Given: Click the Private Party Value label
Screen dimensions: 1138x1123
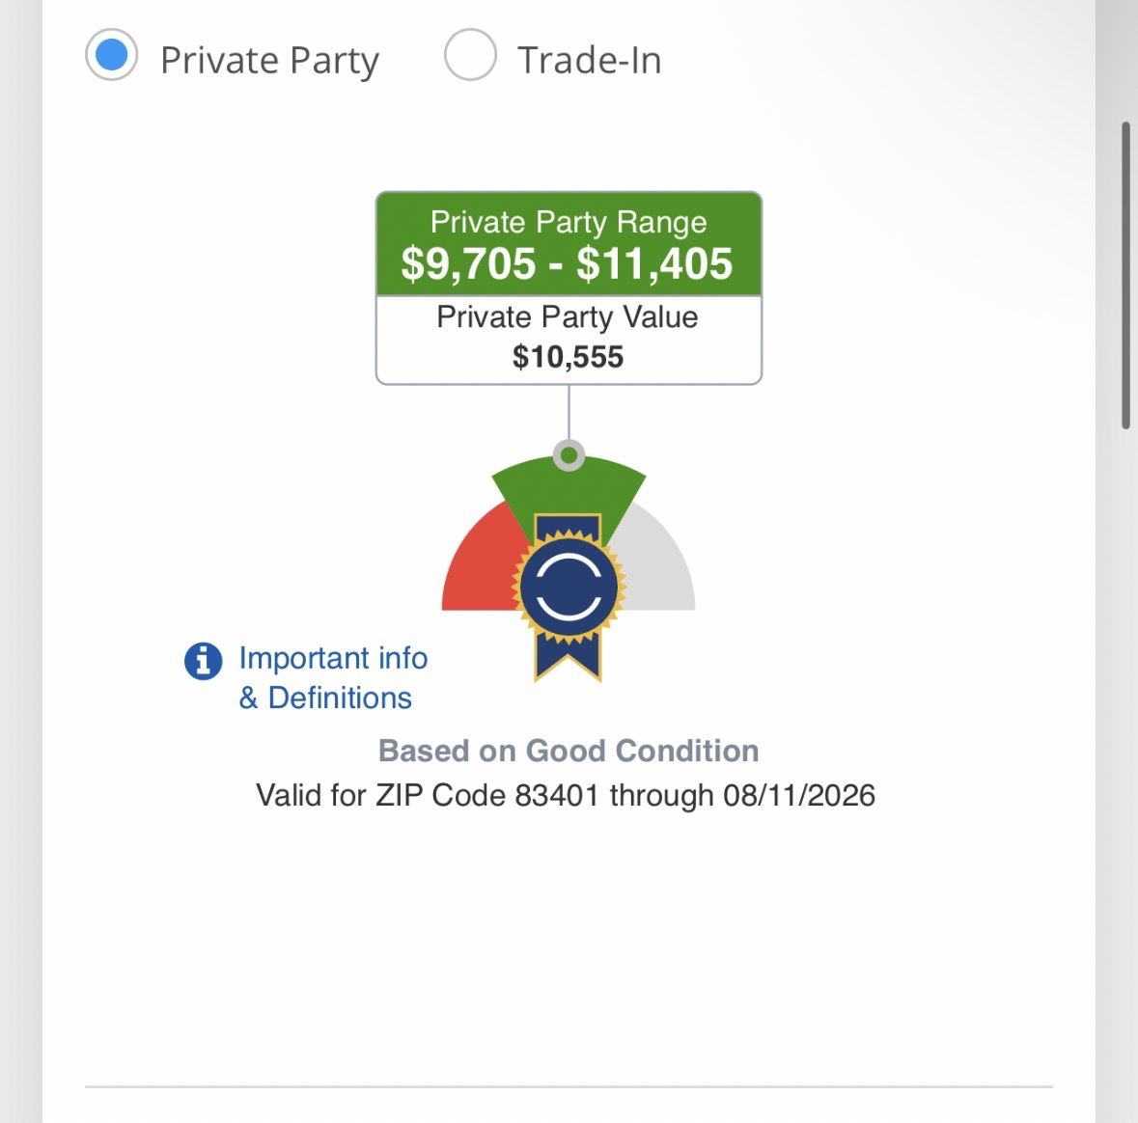Looking at the screenshot, I should pos(568,317).
